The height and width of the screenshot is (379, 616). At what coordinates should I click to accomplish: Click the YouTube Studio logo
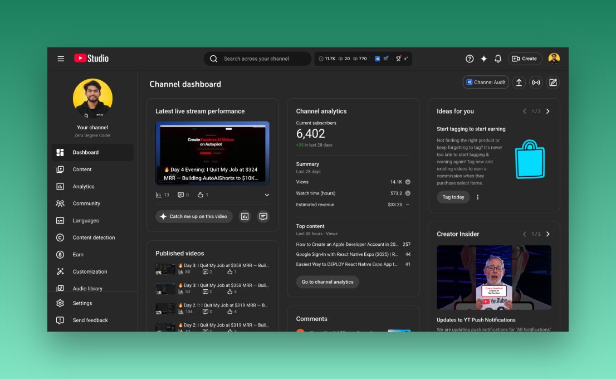pos(91,58)
